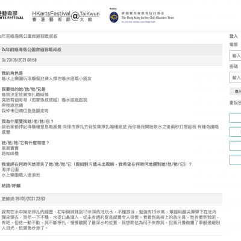The image size is (241, 241).
Task: Open the HKartsFestival@TaiKwun logo link
Action: pyautogui.click(x=66, y=16)
